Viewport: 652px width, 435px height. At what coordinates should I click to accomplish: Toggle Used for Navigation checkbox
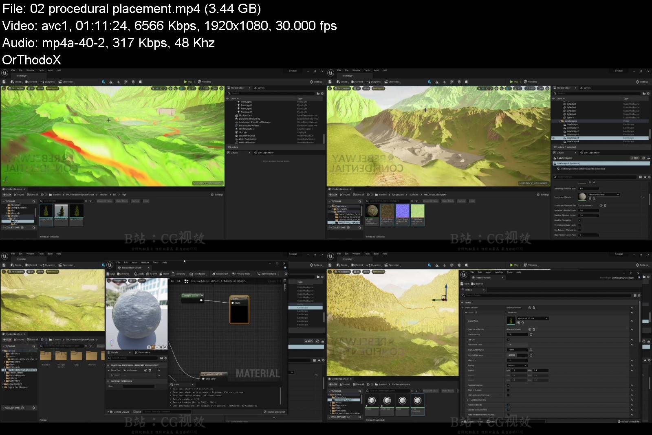(x=579, y=220)
